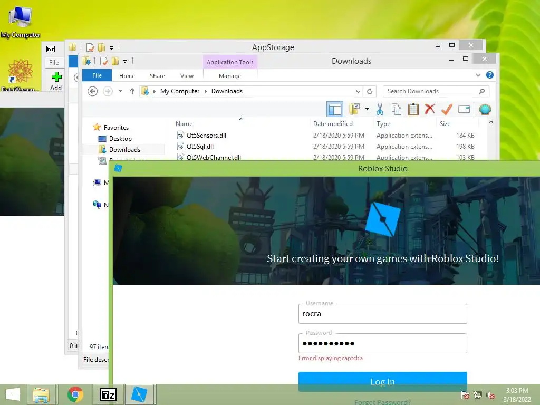Viewport: 540px width, 405px height.
Task: Open the File menu in 7-Zip window
Action: (54, 62)
